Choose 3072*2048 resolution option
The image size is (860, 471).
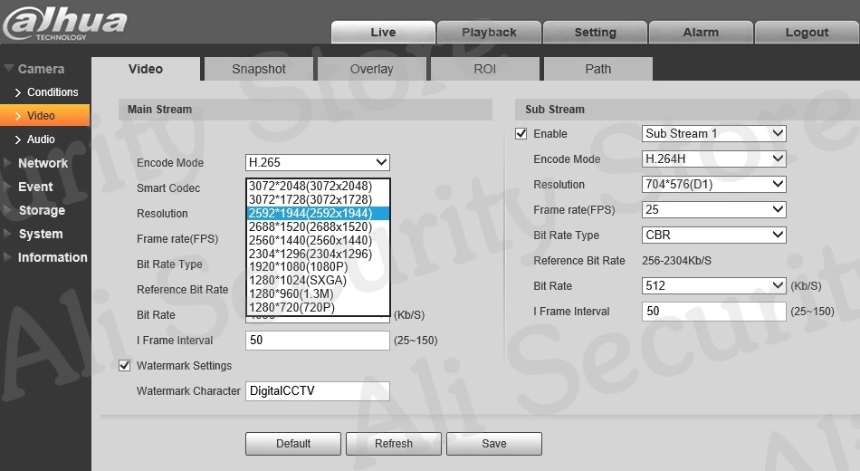318,186
